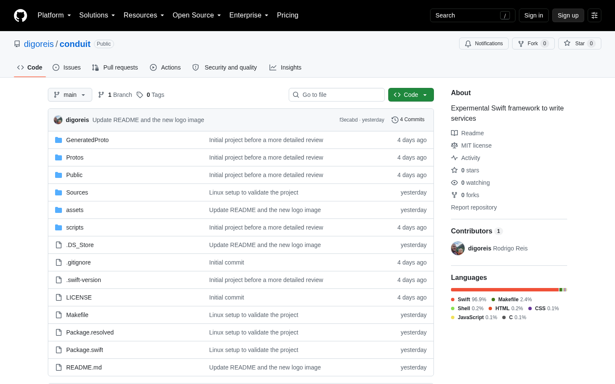The image size is (615, 384).
Task: View 0 Tags link
Action: pyautogui.click(x=150, y=95)
